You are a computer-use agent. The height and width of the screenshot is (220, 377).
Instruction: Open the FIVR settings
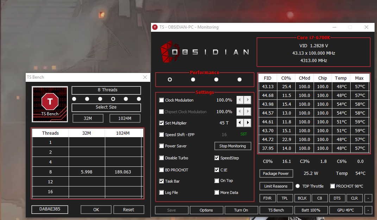tap(268, 198)
